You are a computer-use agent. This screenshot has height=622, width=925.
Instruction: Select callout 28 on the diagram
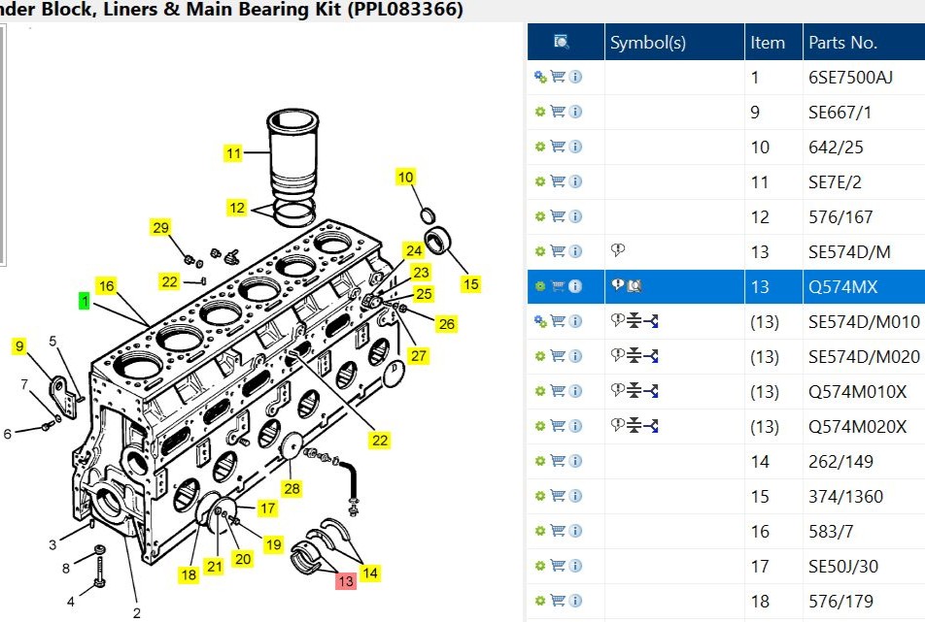tap(292, 488)
